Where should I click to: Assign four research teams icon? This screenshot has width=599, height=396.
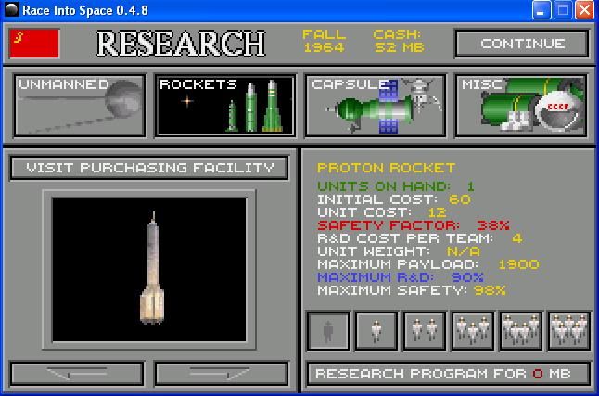point(521,331)
